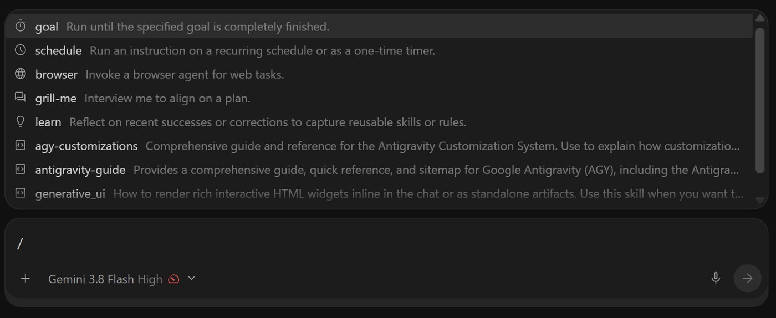
Task: Click the code icon beside generative_ui
Action: click(x=21, y=193)
